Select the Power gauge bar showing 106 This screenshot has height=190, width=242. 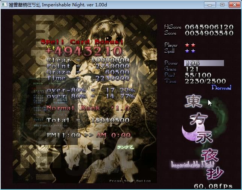204,63
